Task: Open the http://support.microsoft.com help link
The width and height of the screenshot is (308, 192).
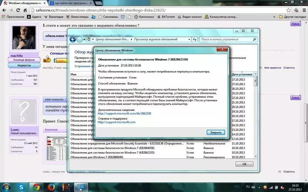Action: tap(117, 122)
